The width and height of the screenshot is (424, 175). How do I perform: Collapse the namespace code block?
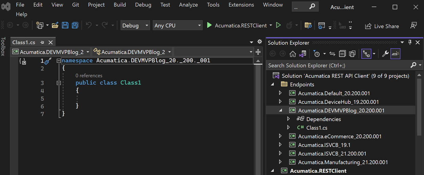58,61
